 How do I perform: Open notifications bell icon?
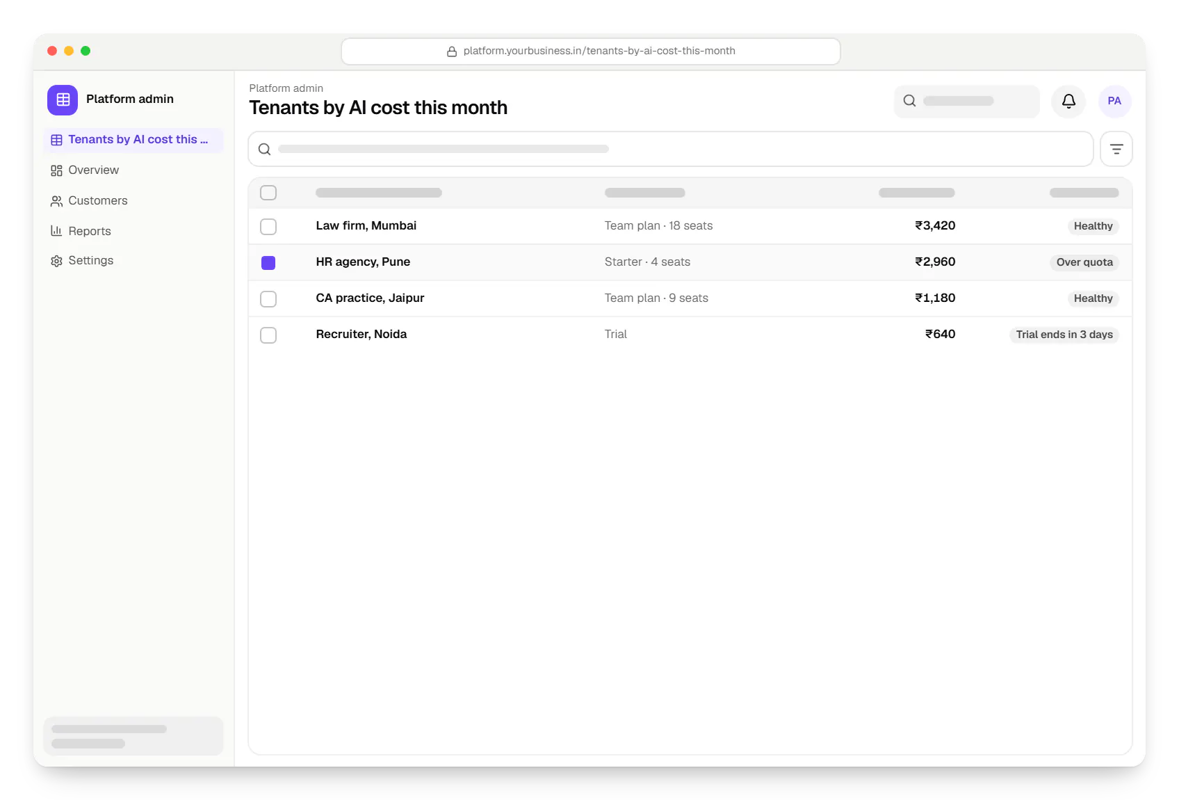pyautogui.click(x=1068, y=102)
